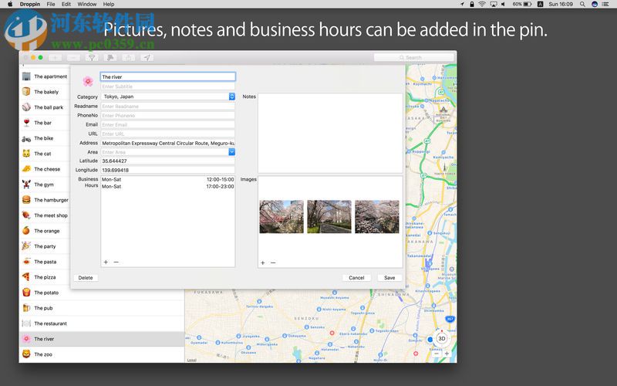Screen dimensions: 617x386
Task: Click the toolbar Search field
Action: 413,57
